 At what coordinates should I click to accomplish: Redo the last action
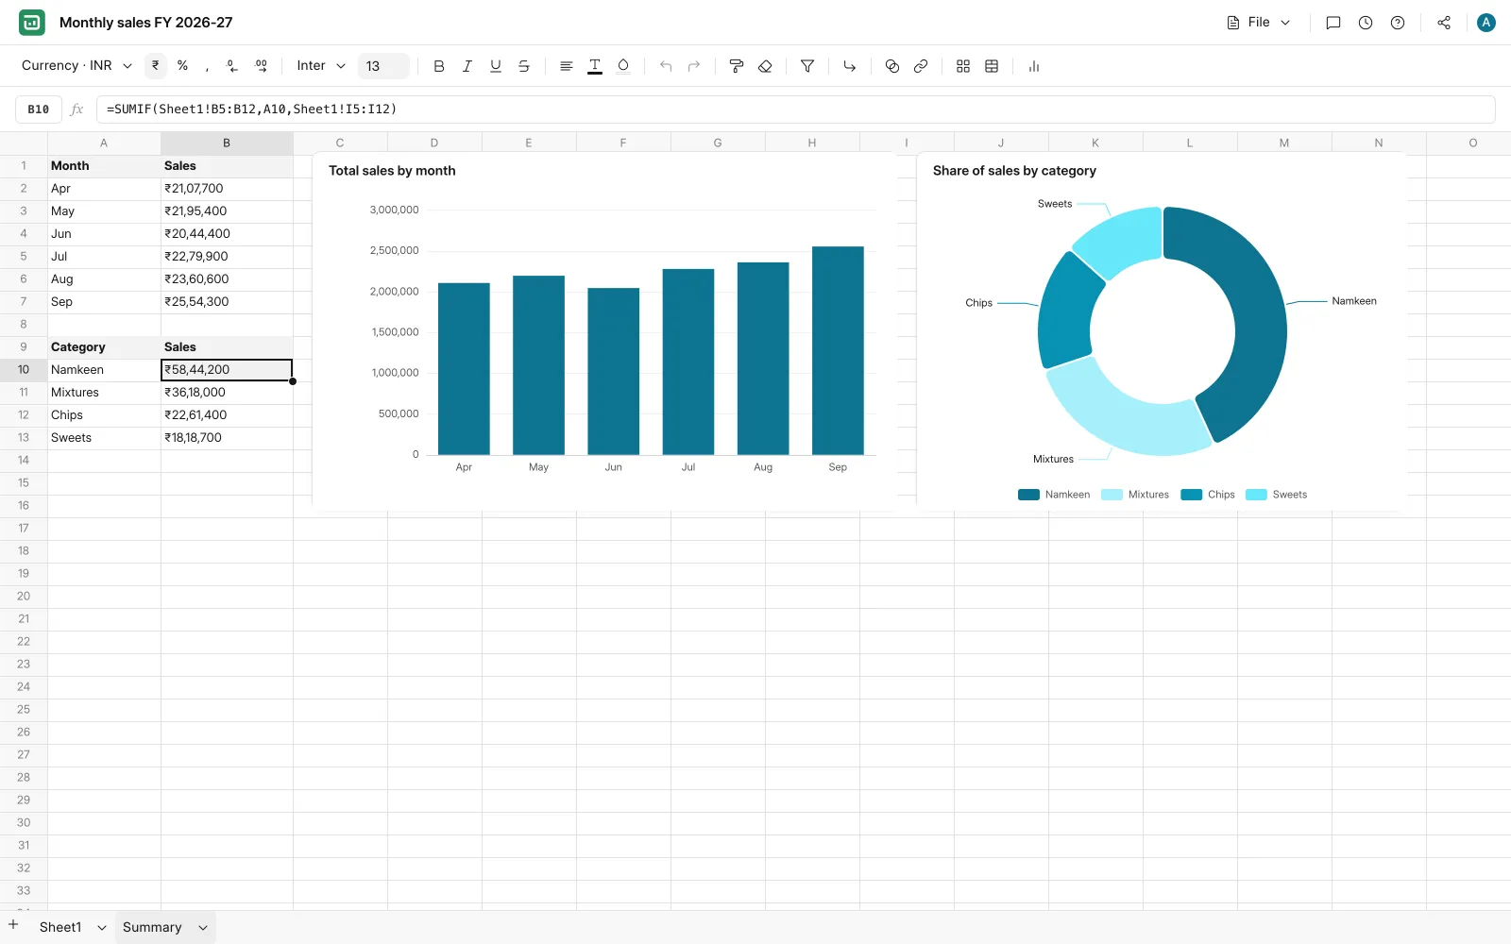pyautogui.click(x=694, y=66)
